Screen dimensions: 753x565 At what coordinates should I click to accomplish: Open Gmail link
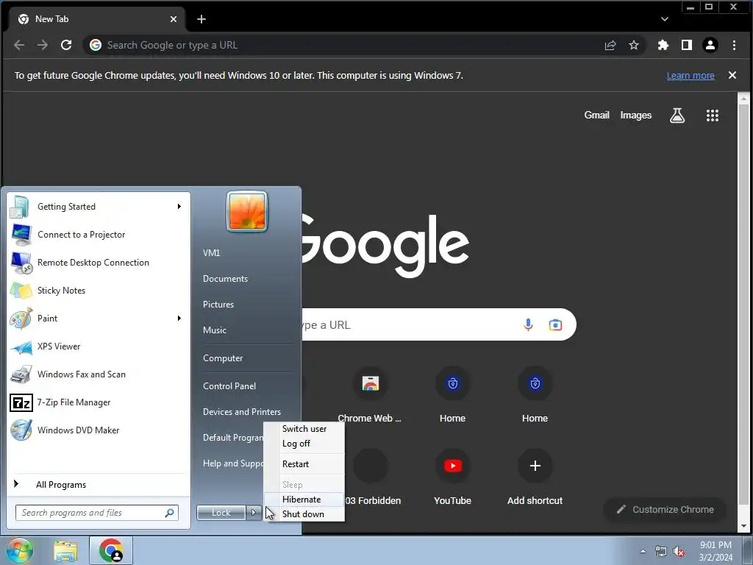click(596, 116)
